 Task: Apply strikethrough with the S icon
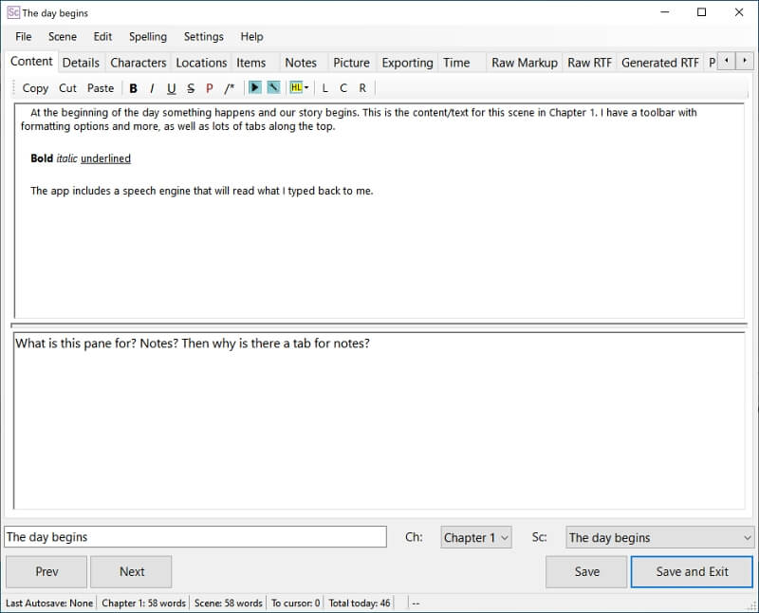click(191, 88)
